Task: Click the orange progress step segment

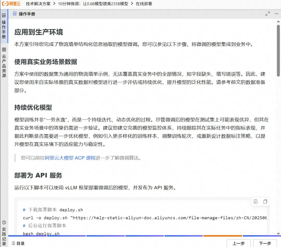Action: point(222,236)
